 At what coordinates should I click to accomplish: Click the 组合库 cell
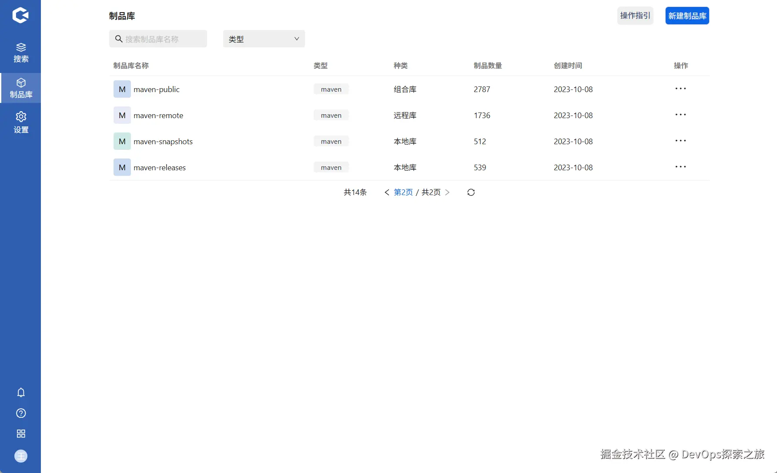pyautogui.click(x=405, y=89)
